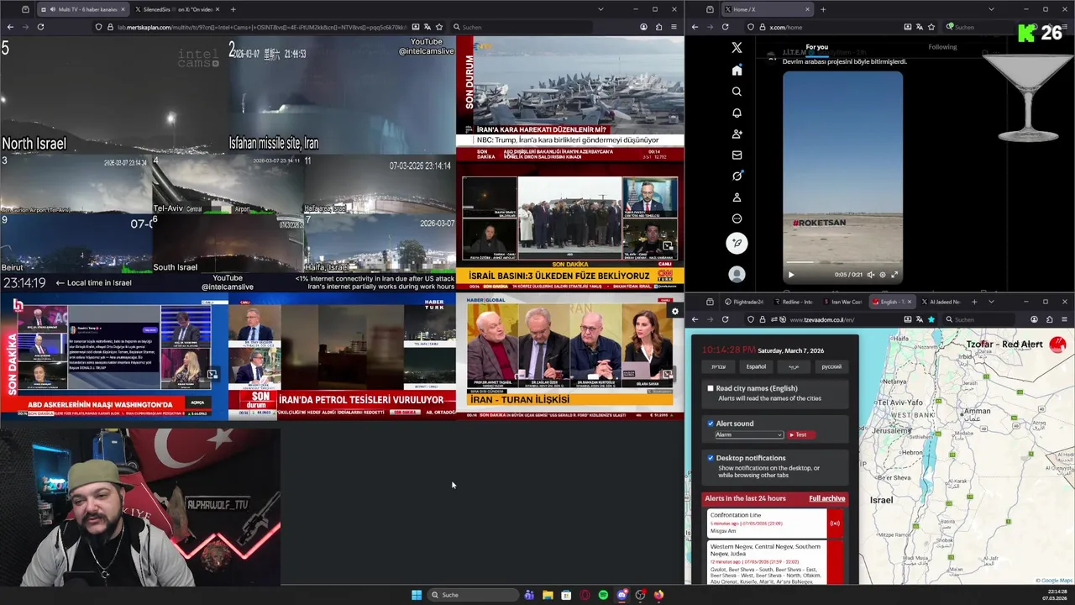
Task: Open new tab in Tzofar browser window
Action: 974,302
